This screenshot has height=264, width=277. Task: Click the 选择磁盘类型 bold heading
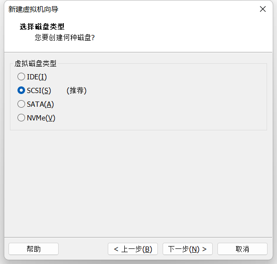(42, 26)
